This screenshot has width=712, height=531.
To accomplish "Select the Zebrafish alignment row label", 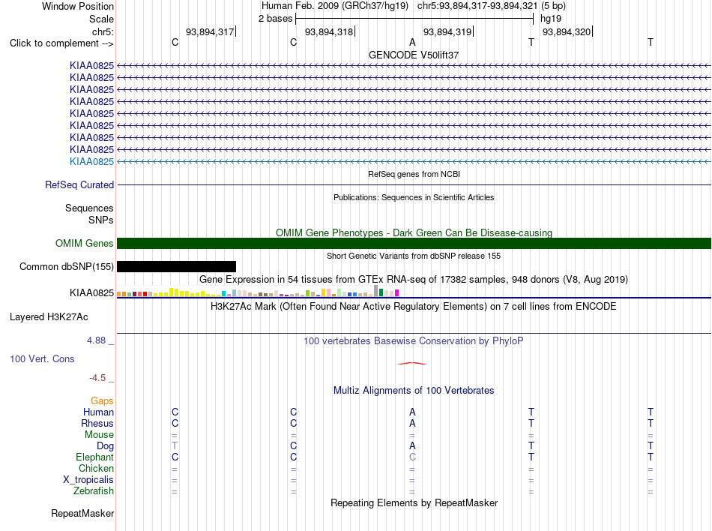I will point(93,491).
